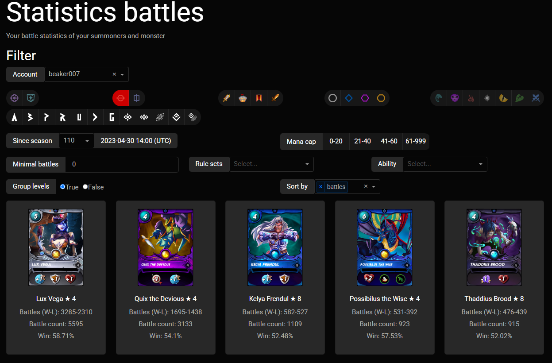This screenshot has height=363, width=552.
Task: Select the red circle format filter
Action: point(121,98)
